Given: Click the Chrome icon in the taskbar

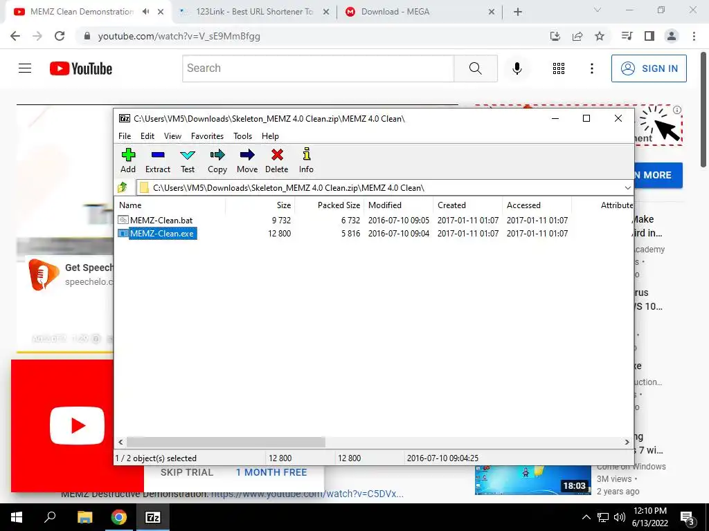Looking at the screenshot, I should pos(119,517).
